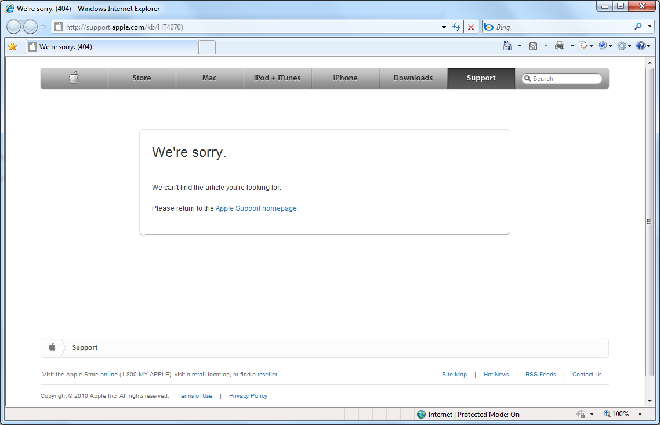Screen dimensions: 660x425
Task: Open the recent pages dropdown beside Forward
Action: click(x=43, y=27)
